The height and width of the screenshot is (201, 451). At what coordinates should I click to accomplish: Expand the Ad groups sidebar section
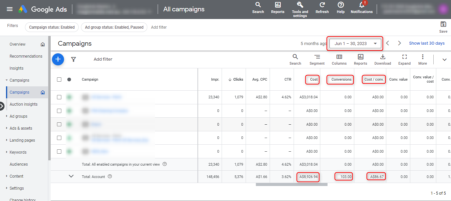pos(7,116)
